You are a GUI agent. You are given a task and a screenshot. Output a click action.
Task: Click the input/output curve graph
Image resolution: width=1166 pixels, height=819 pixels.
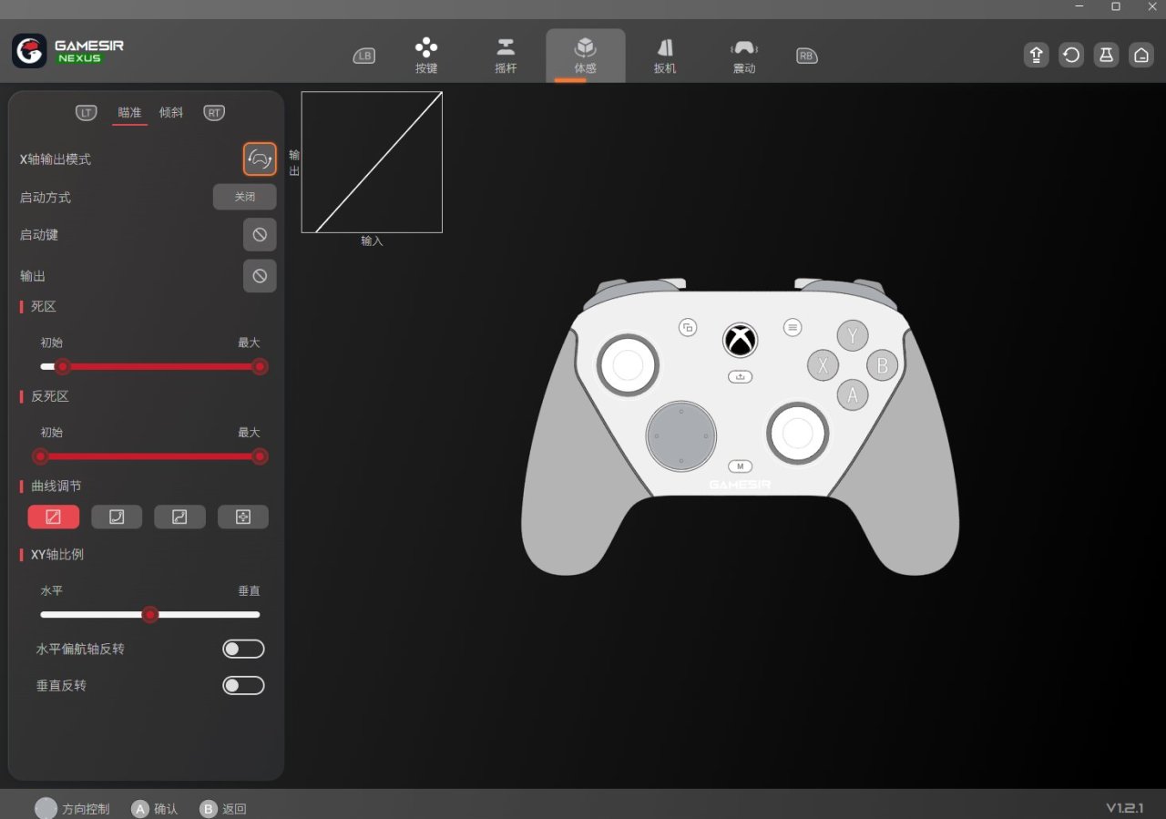[372, 162]
